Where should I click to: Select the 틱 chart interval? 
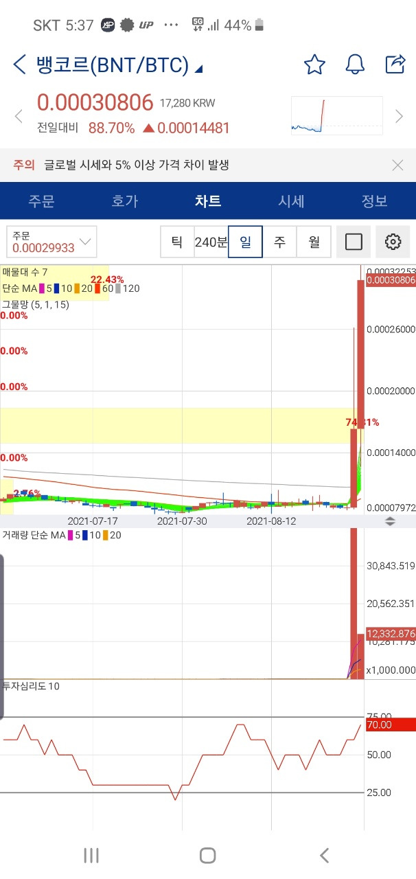pos(177,242)
